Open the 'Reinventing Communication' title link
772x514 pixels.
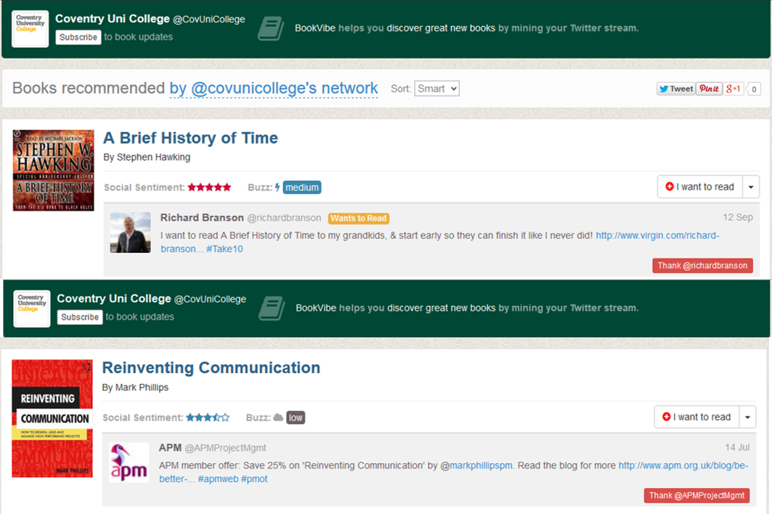tap(211, 368)
